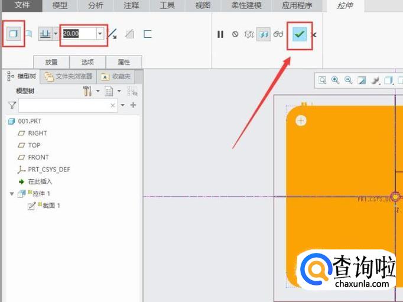Screen dimensions: 403x302
Task: Open the 工具 ribbon tab
Action: tap(167, 5)
